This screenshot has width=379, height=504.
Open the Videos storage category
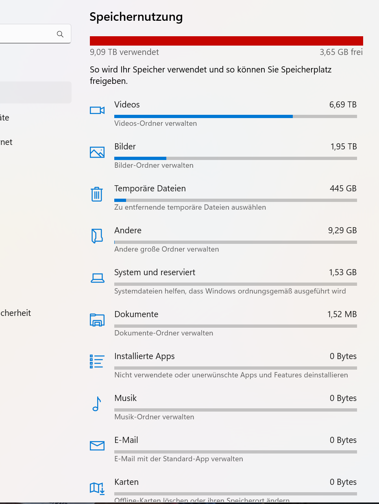tap(127, 105)
